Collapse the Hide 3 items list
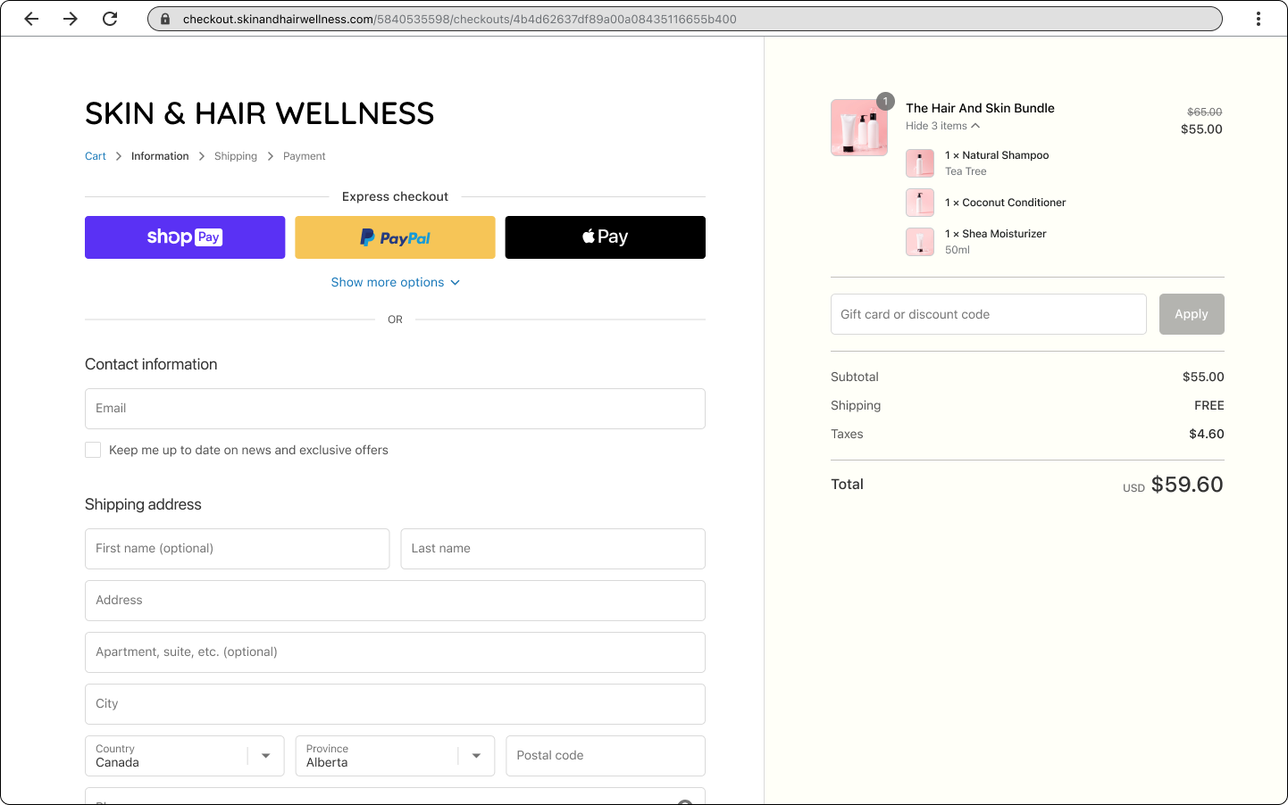This screenshot has width=1288, height=805. tap(942, 126)
